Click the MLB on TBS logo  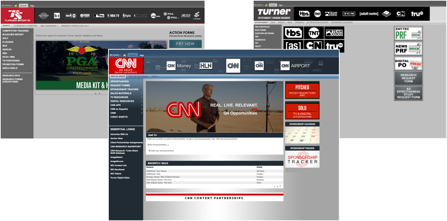click(99, 16)
